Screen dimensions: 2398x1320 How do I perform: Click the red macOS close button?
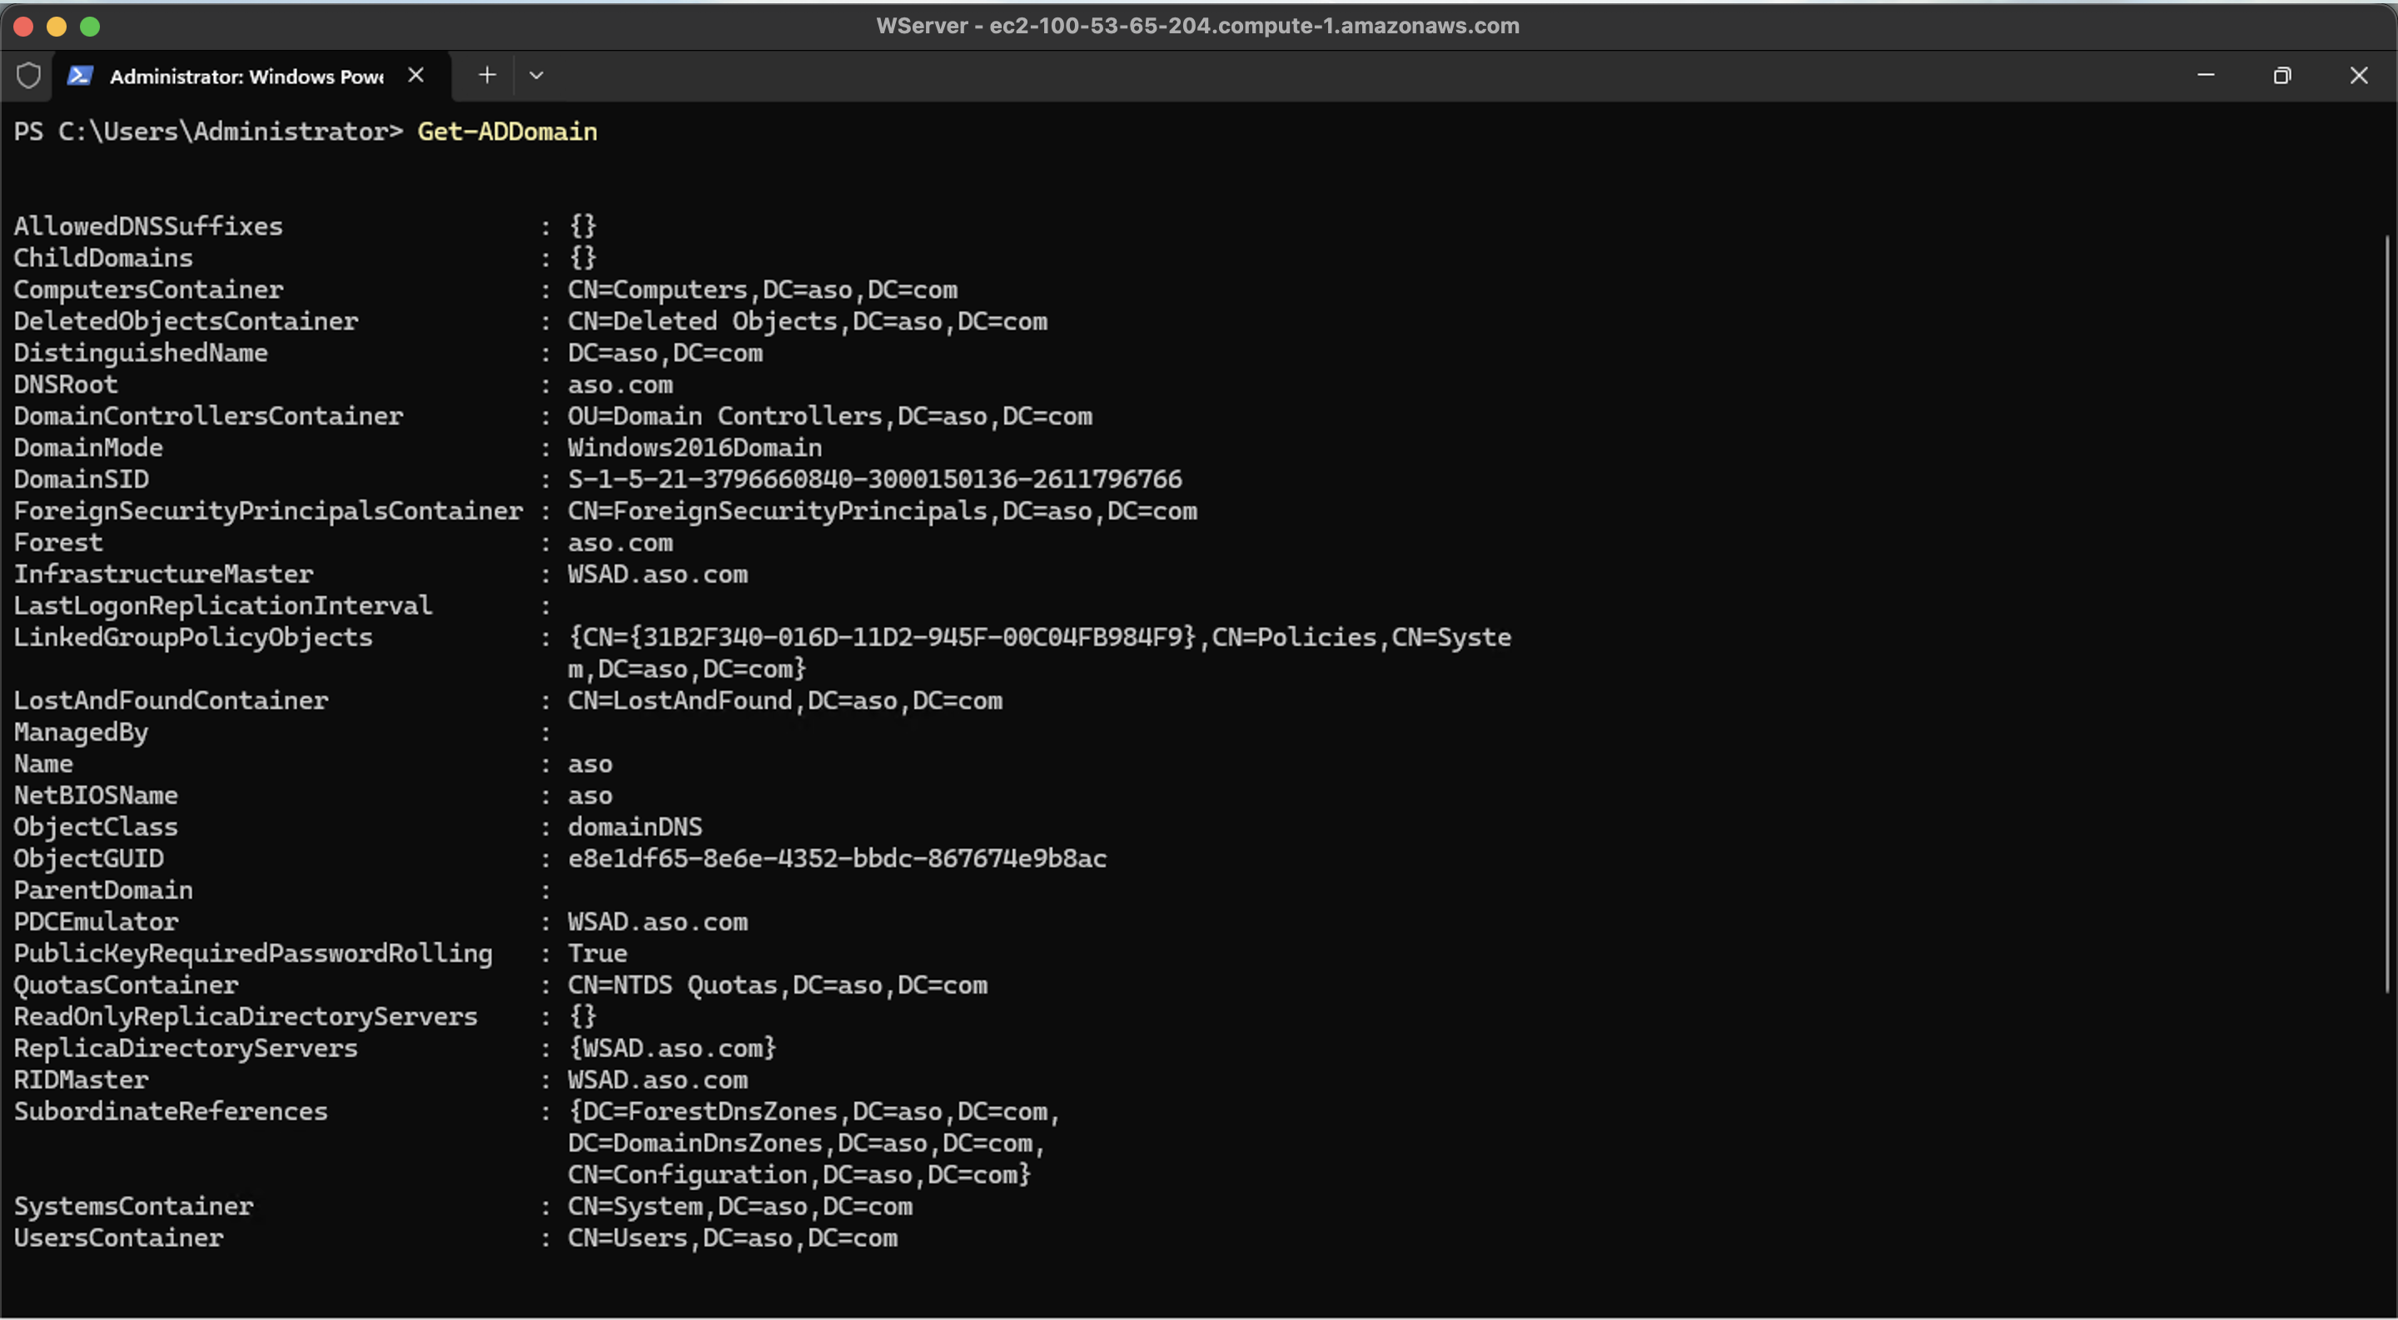[x=24, y=26]
